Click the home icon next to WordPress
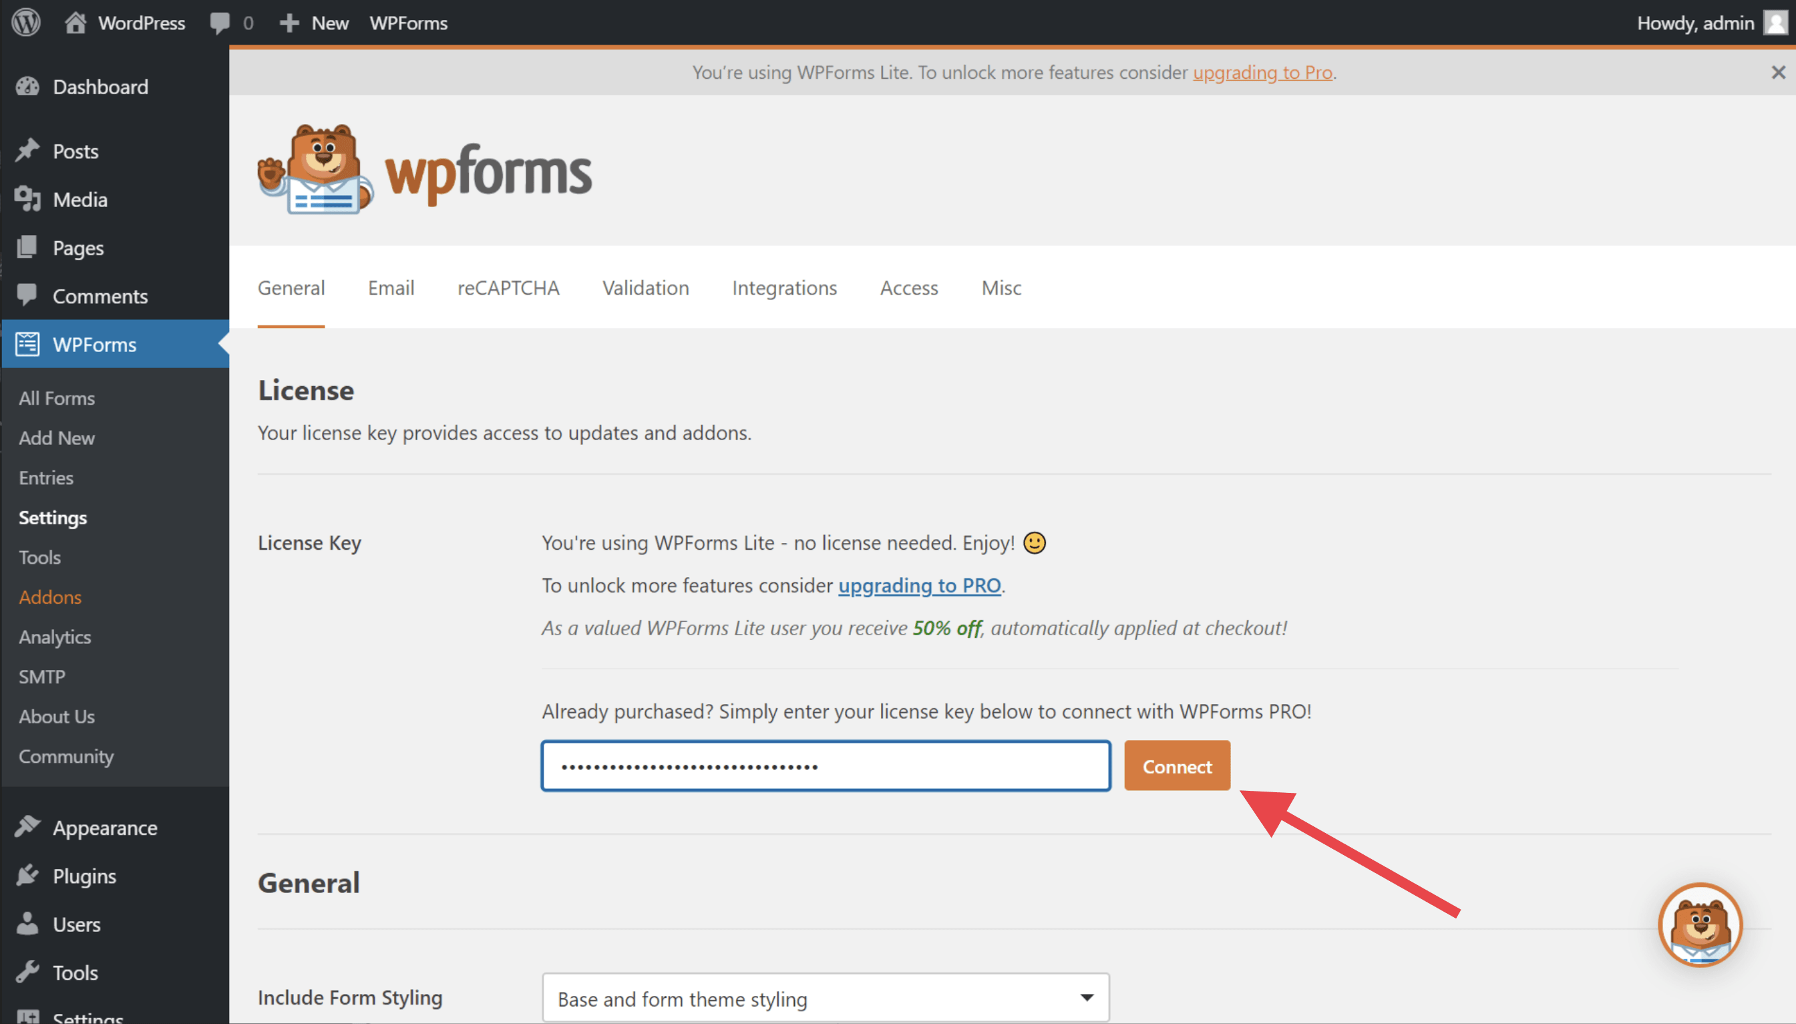 click(75, 23)
